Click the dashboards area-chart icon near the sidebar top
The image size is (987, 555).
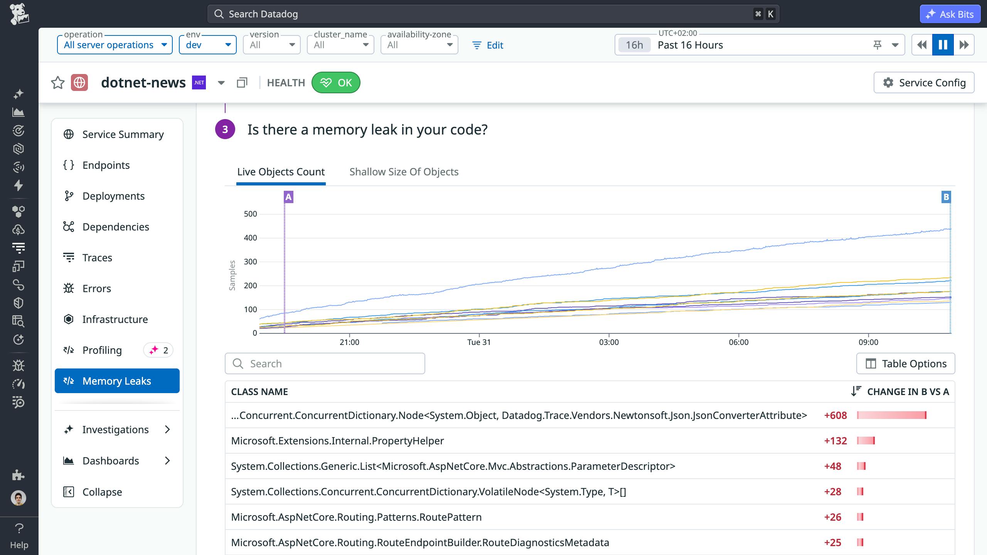[x=19, y=112]
